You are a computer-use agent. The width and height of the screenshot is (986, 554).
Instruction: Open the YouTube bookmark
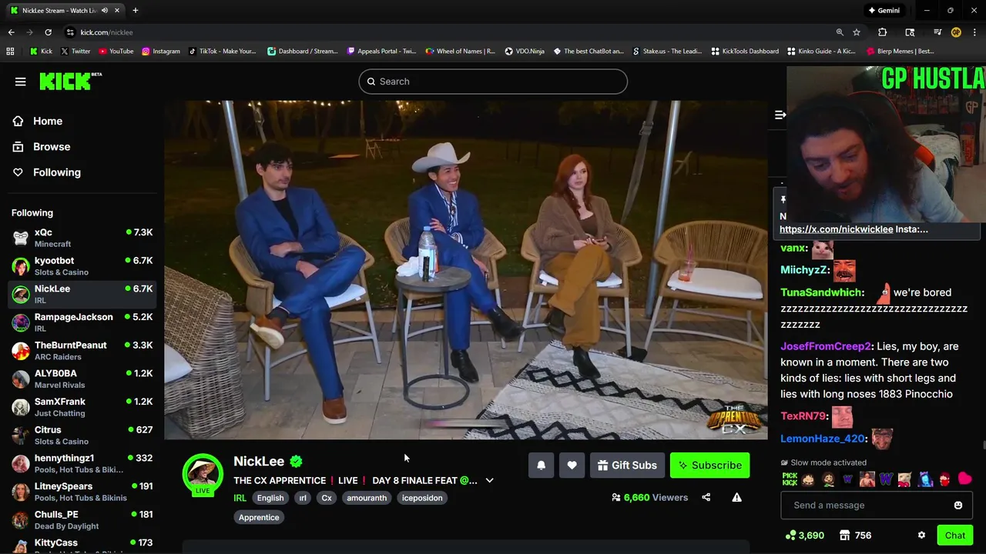coord(116,52)
